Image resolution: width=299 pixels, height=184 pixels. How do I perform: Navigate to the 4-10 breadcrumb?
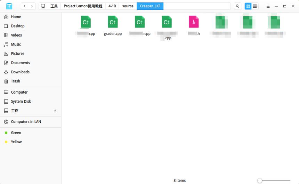point(112,6)
